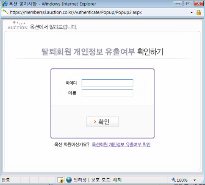205x185 pixels.
Task: Click the URL text in address bar
Action: click(x=76, y=12)
